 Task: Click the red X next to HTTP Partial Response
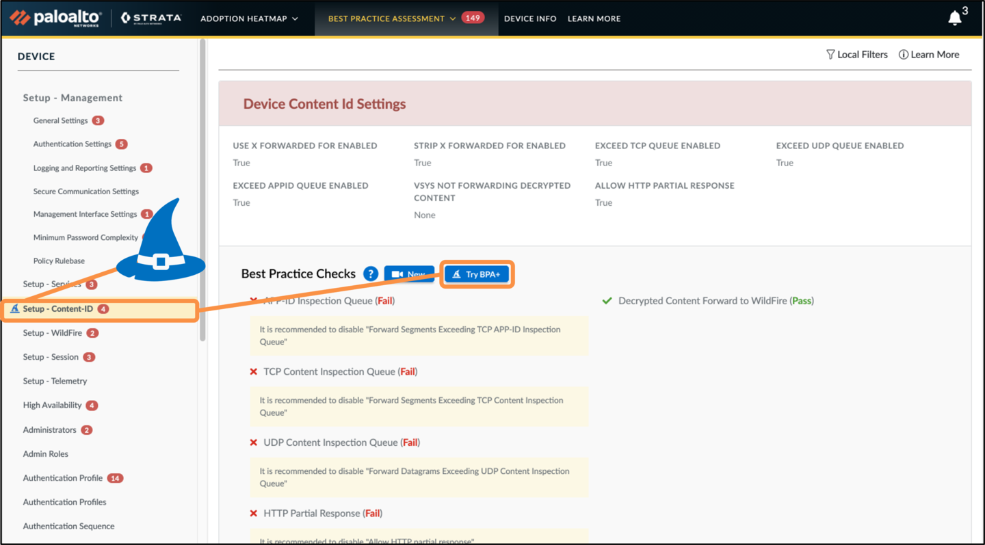pos(254,514)
